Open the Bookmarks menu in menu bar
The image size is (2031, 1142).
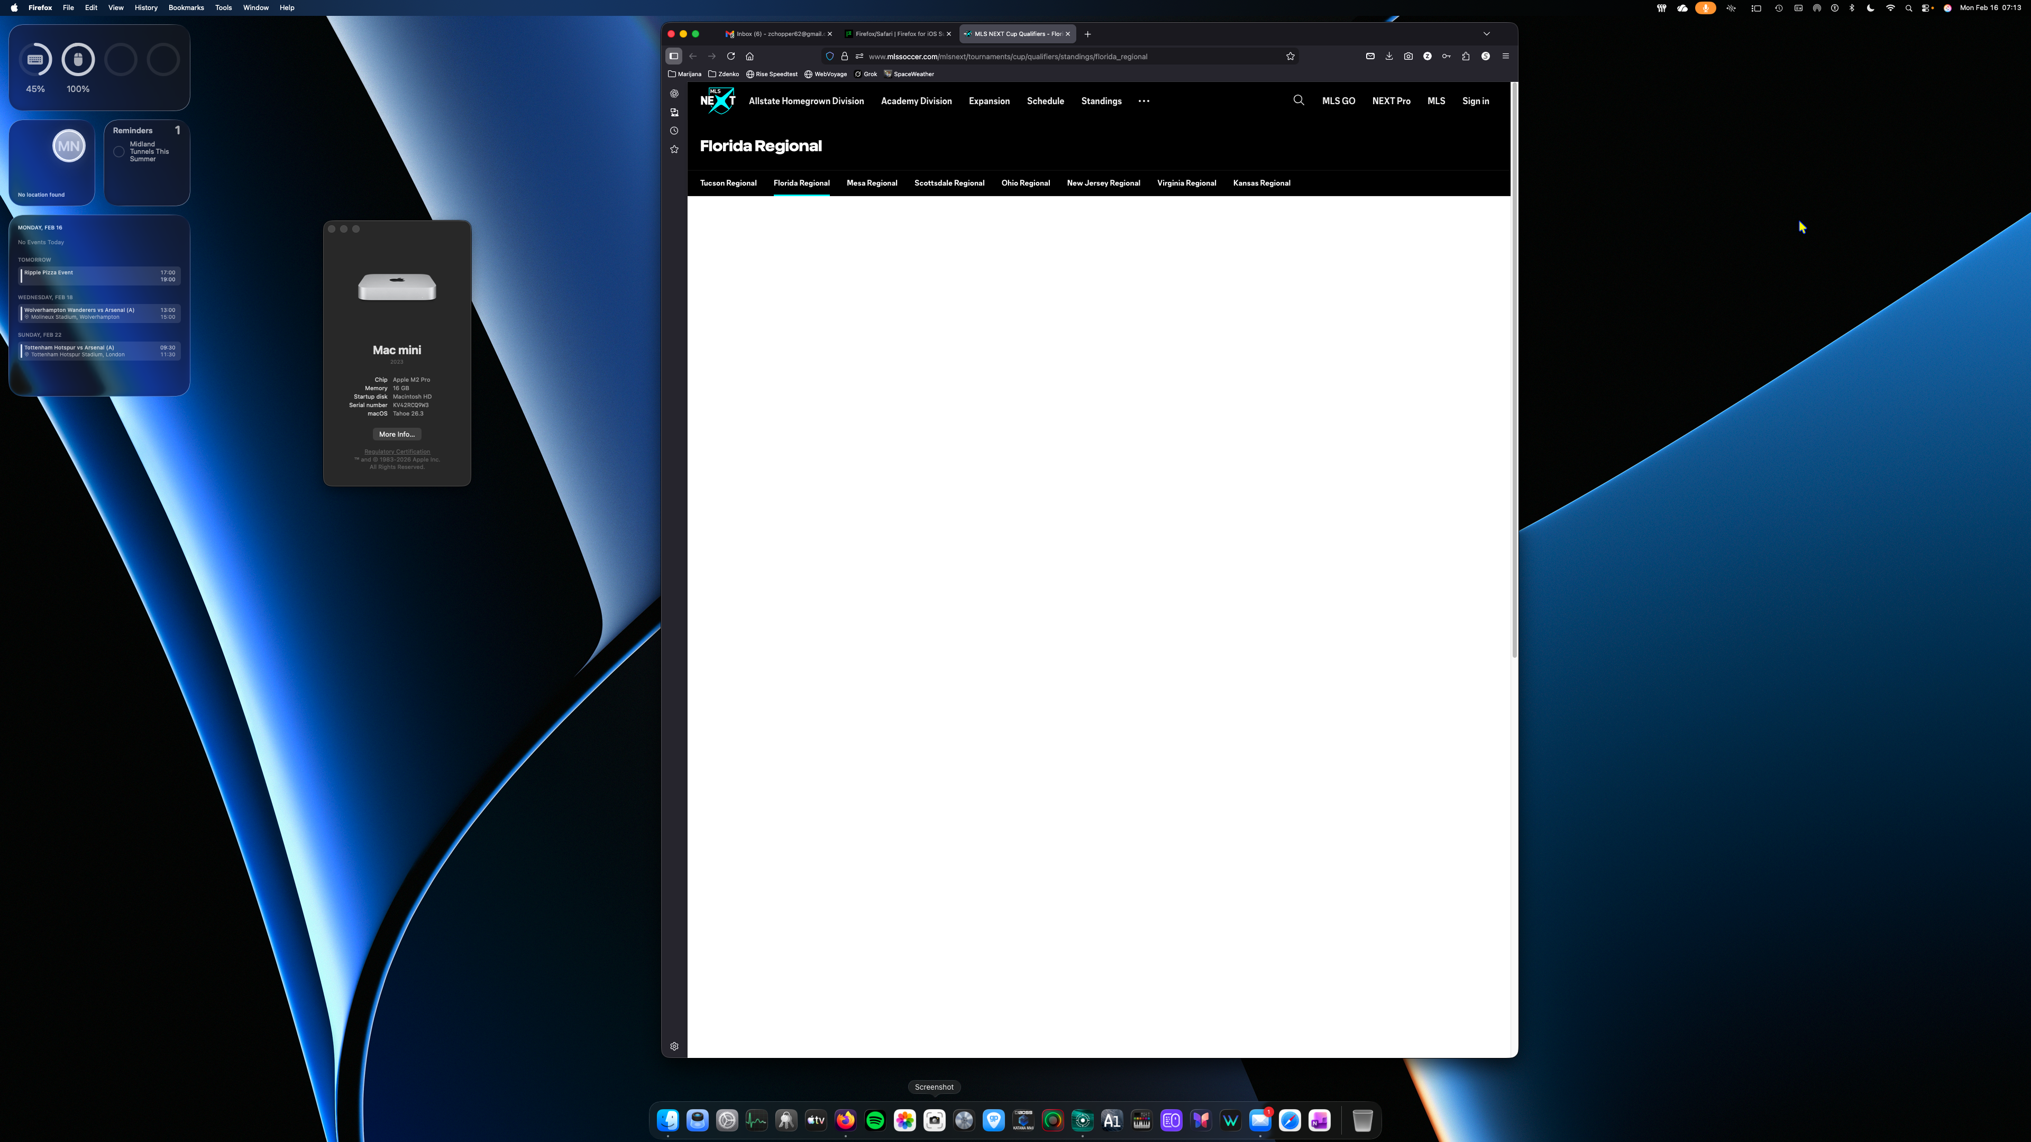(186, 7)
